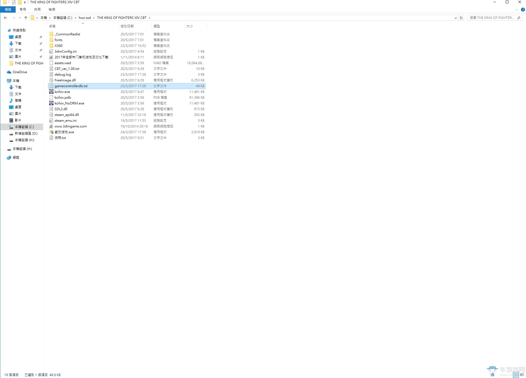Screen dimensions: 526x378
Task: Click the assets.wad file icon
Action: coord(51,63)
